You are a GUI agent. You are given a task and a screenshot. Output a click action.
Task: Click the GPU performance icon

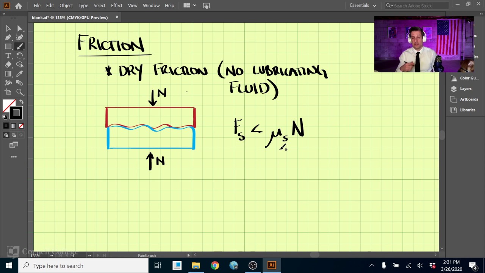coord(206,6)
